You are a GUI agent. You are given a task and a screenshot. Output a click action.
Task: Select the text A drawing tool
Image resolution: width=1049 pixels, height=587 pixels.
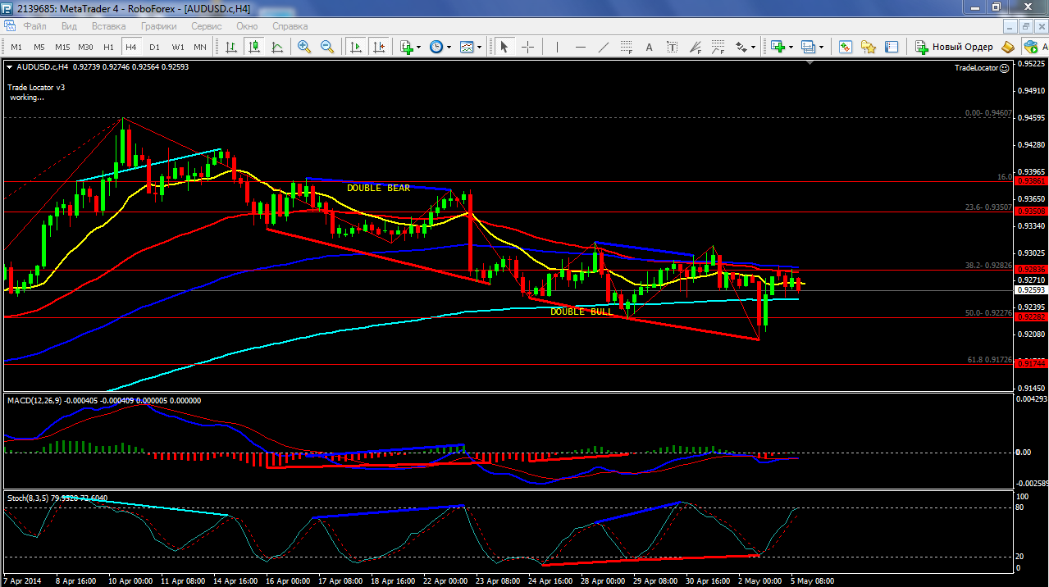point(649,47)
